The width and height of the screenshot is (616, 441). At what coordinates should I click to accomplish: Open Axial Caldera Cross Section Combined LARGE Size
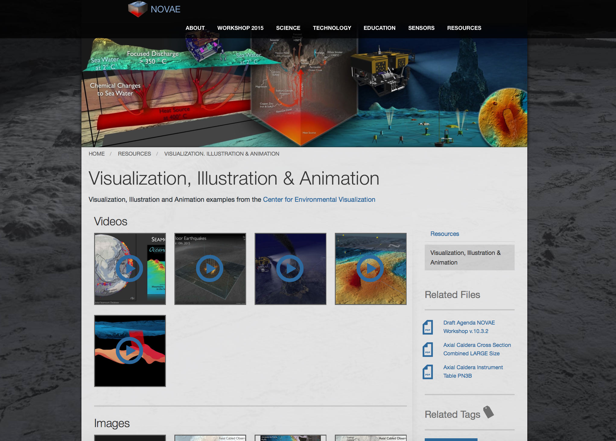coord(477,349)
